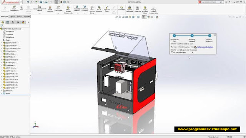Select Top Plane in feature tree

[9, 34]
